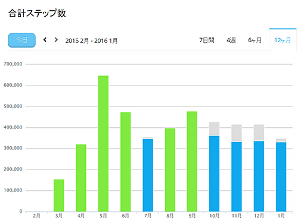The width and height of the screenshot is (298, 223).
Task: Click the green 4月 bar
Action: [x=81, y=178]
